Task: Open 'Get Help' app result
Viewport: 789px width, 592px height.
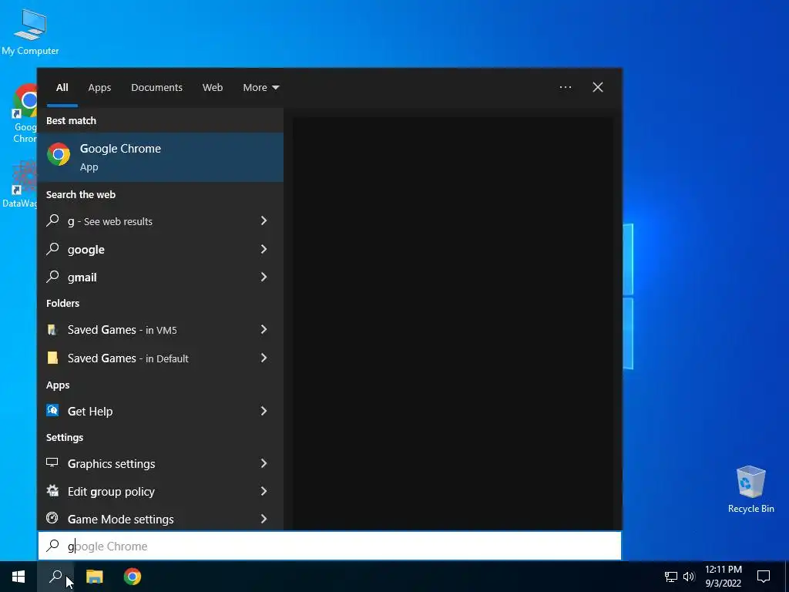Action: 160,411
